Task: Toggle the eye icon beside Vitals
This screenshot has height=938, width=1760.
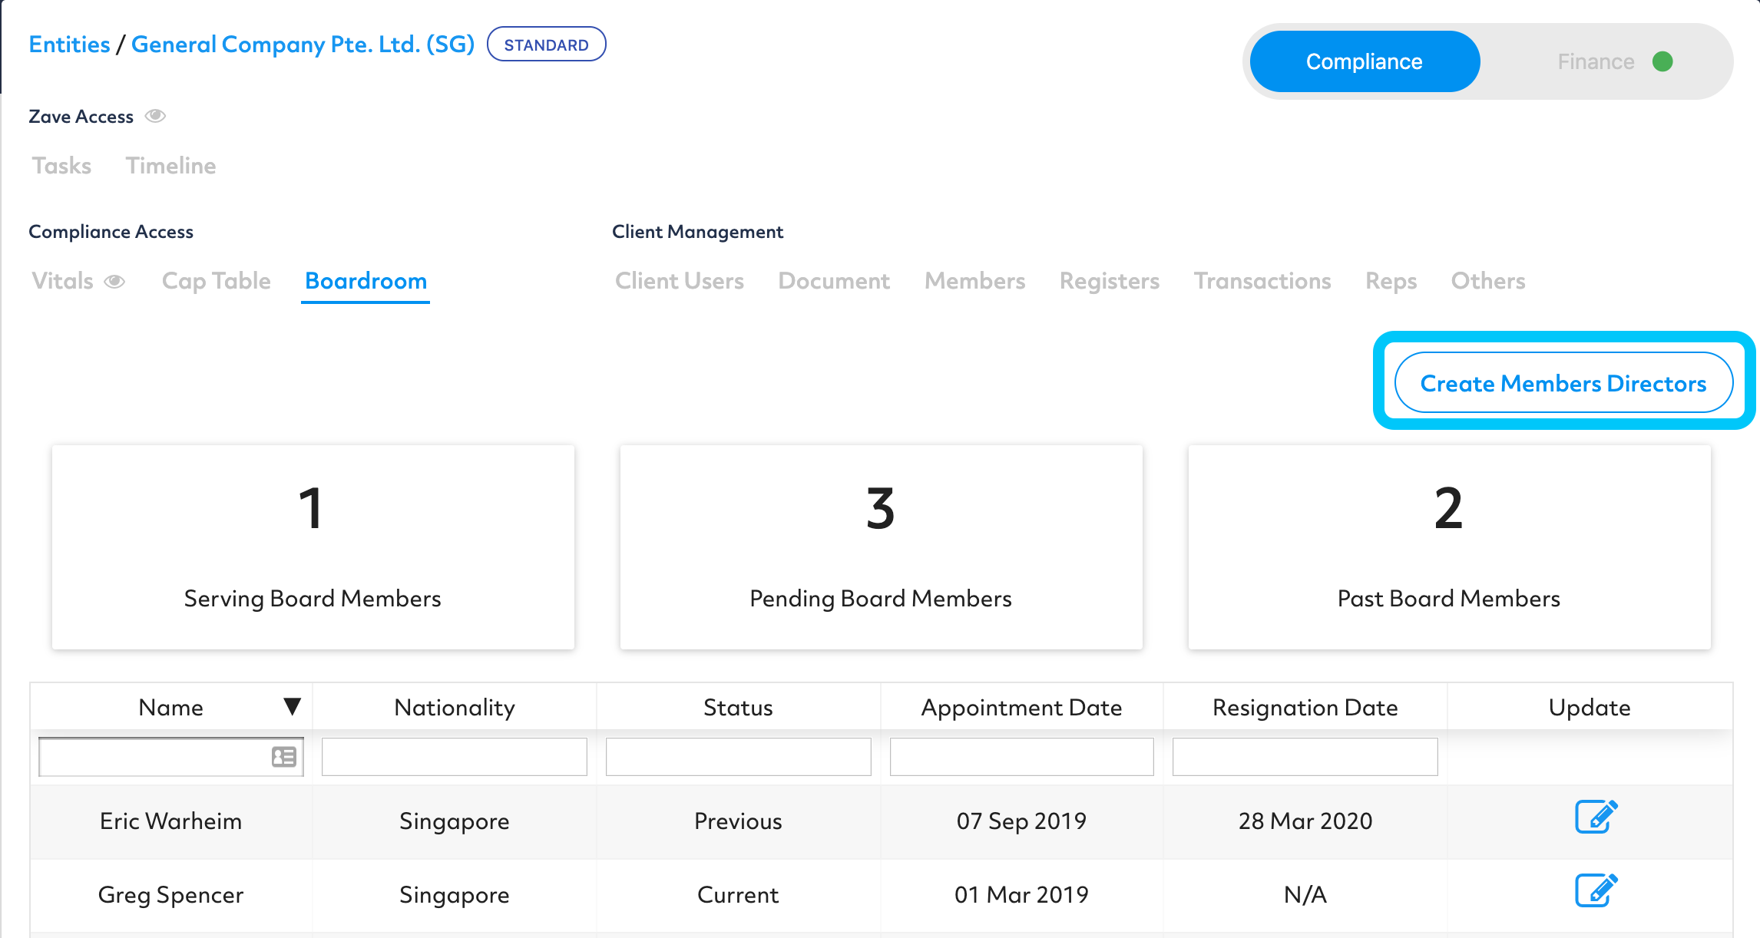Action: [x=114, y=282]
